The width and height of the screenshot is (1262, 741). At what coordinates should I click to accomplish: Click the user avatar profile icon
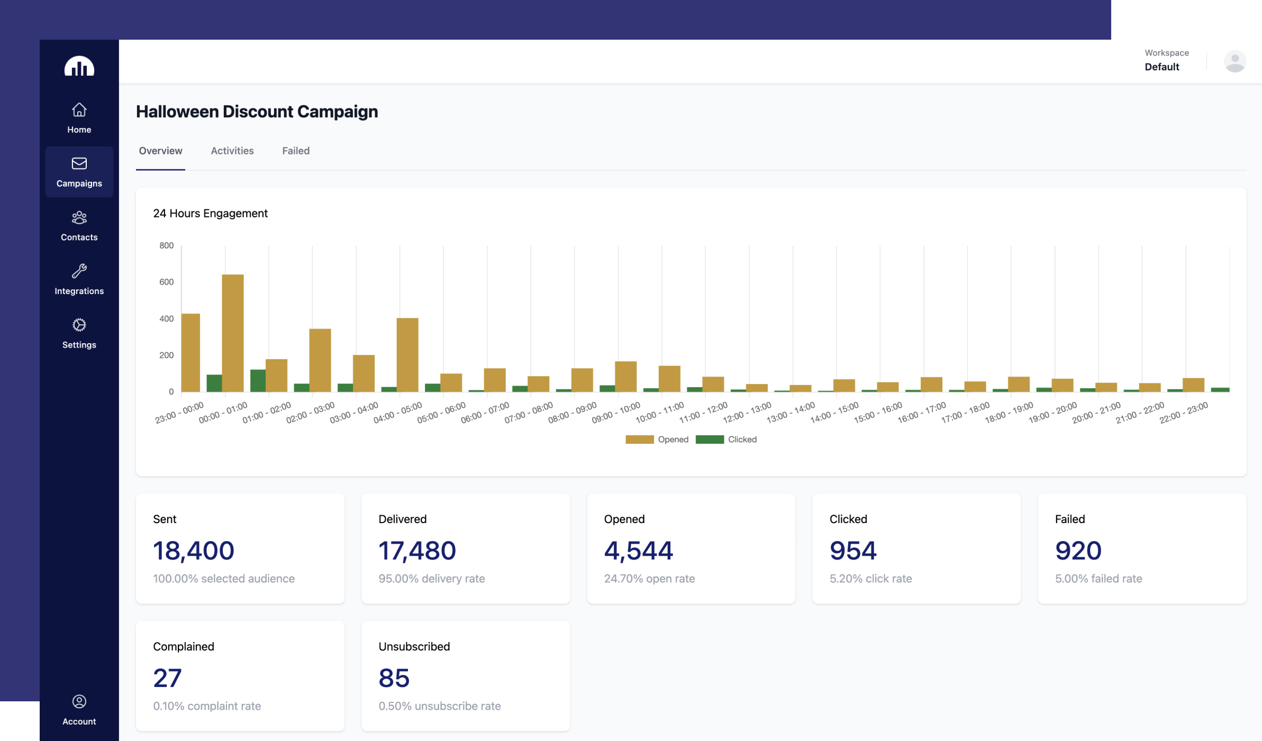tap(1234, 61)
